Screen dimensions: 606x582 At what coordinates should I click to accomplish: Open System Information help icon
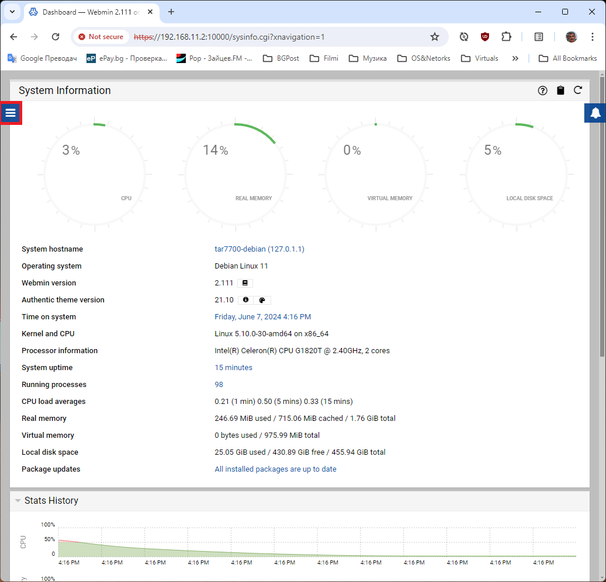point(543,90)
